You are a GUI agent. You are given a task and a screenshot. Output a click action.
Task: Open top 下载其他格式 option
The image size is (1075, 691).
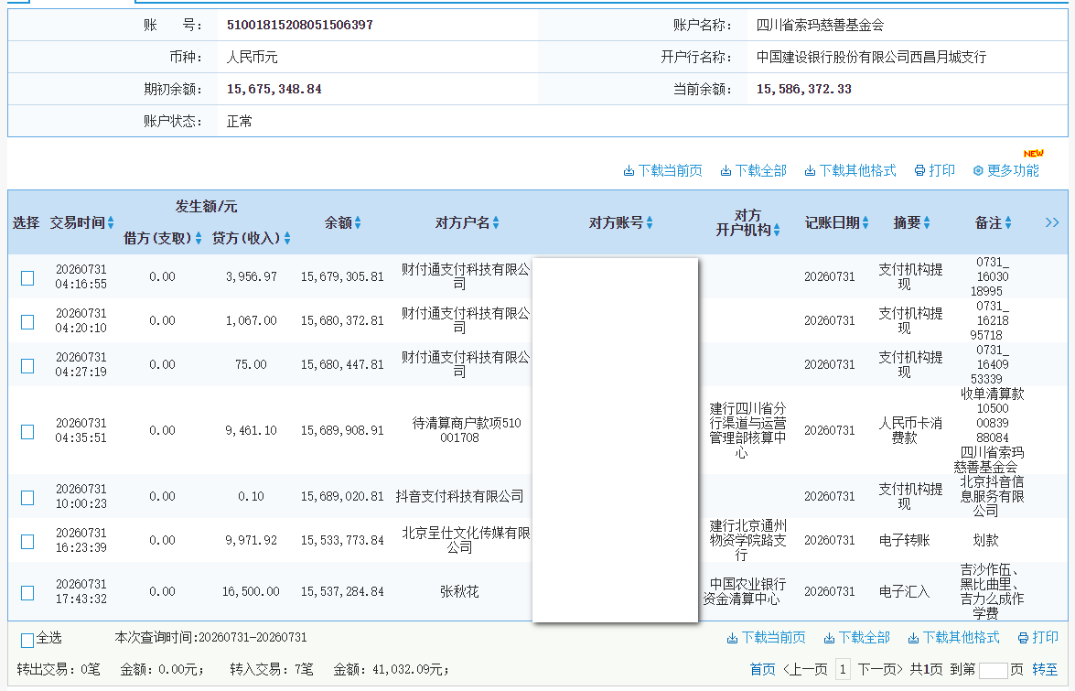850,171
